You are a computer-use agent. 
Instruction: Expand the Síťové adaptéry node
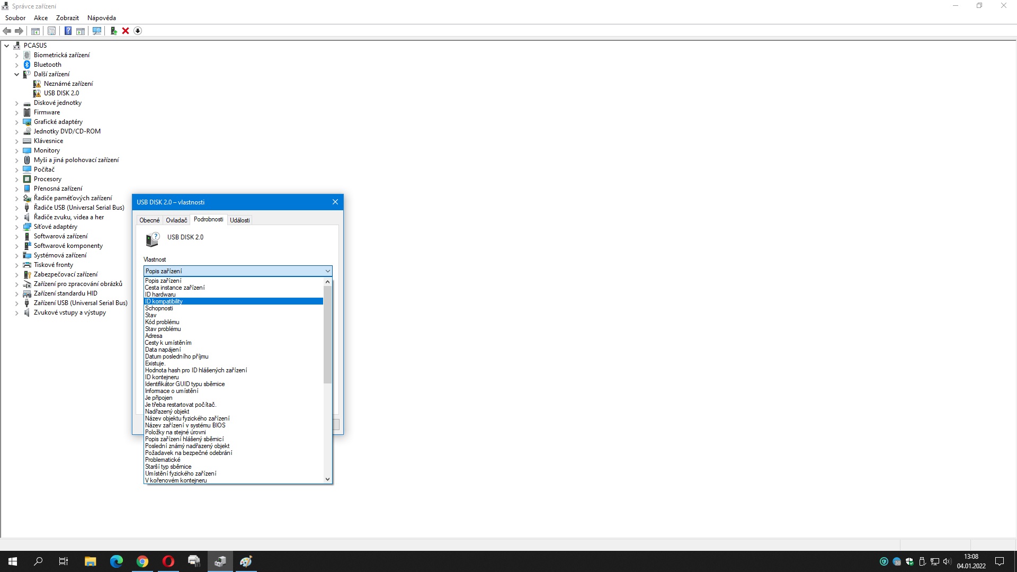coord(16,227)
